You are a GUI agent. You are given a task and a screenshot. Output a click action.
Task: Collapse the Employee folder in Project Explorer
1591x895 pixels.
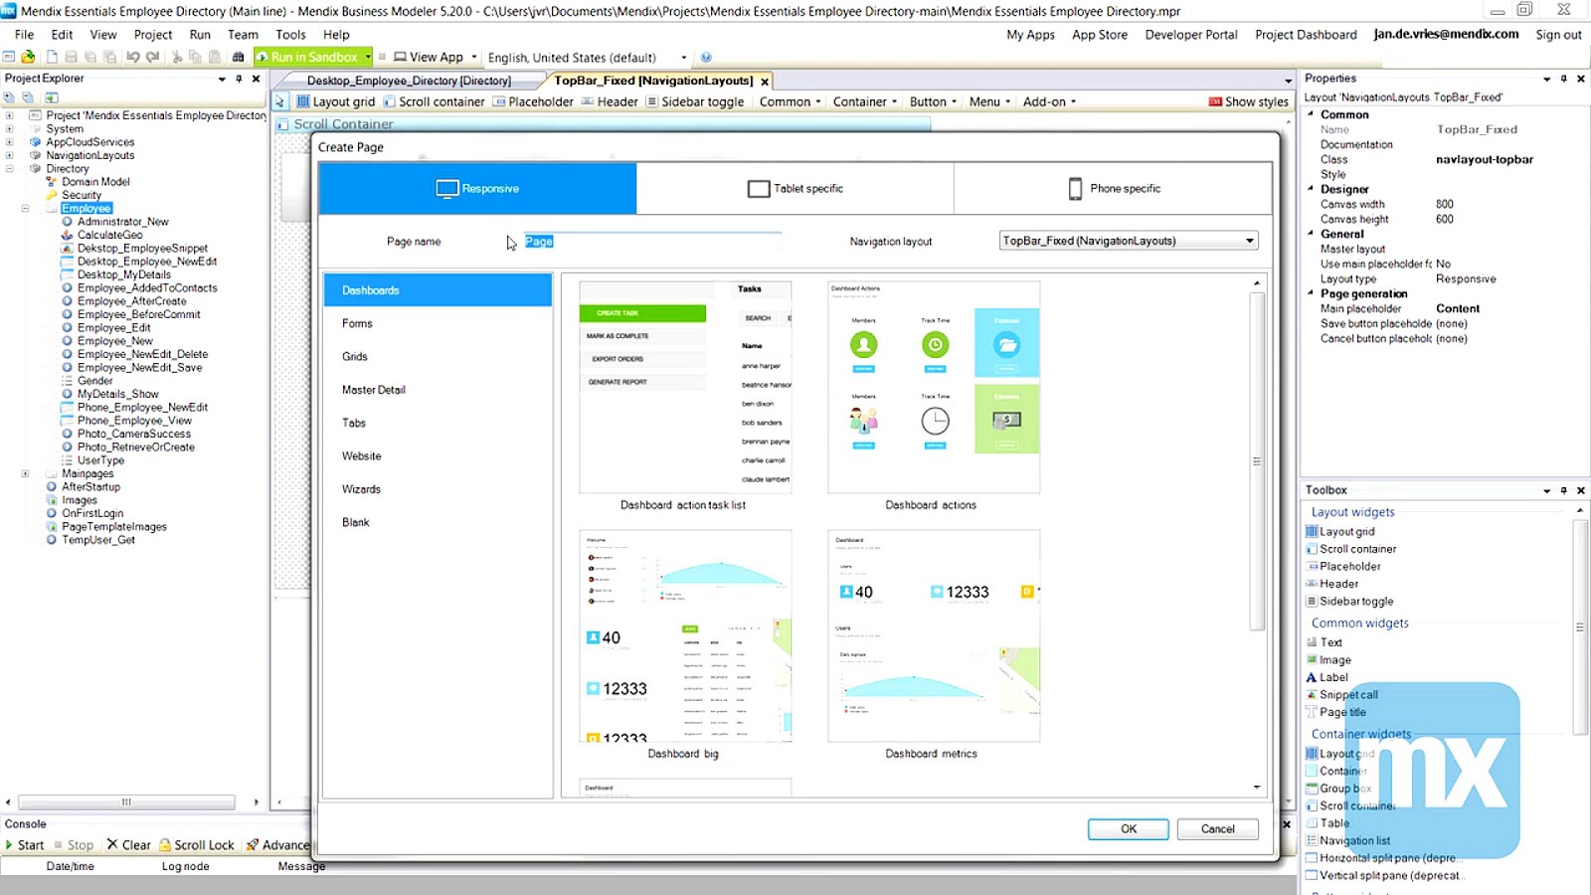click(x=25, y=209)
